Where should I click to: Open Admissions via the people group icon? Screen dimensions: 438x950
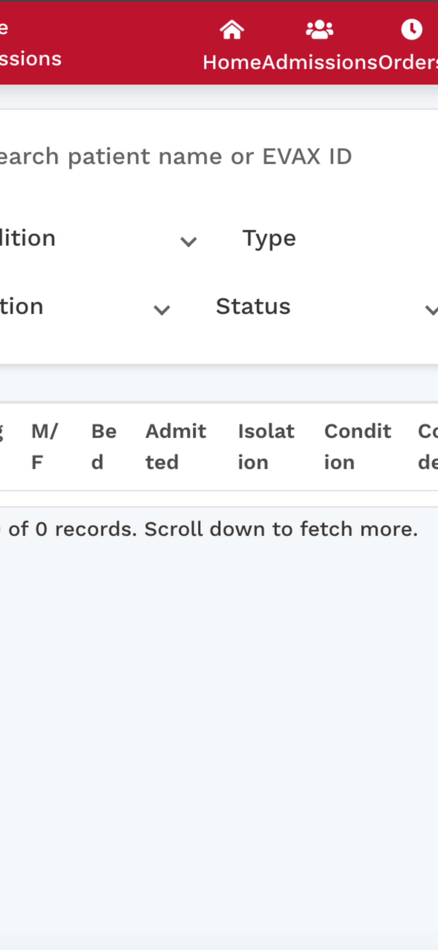click(x=320, y=30)
